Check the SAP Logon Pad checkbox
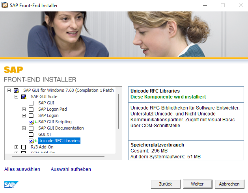The height and width of the screenshot is (193, 248). point(31,109)
